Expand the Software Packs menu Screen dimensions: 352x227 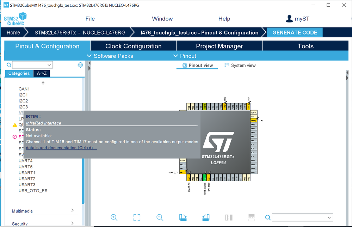pos(110,56)
